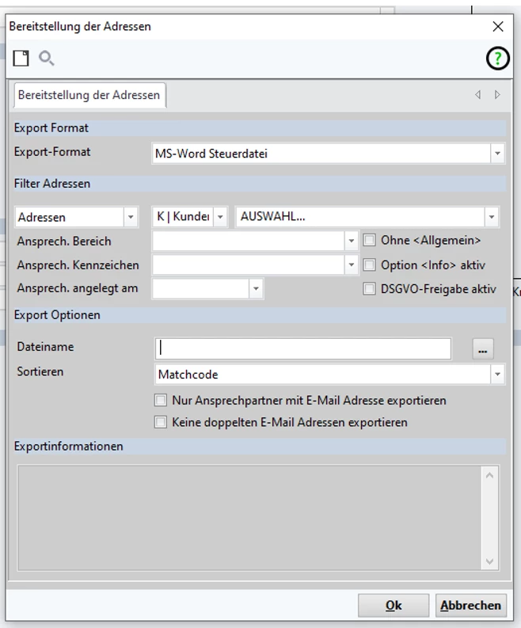The height and width of the screenshot is (628, 521).
Task: Click the tab scroll left arrow
Action: click(477, 95)
